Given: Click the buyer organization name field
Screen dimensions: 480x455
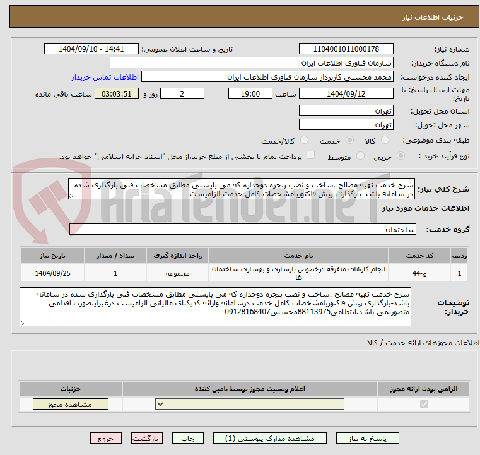Looking at the screenshot, I should 251,63.
